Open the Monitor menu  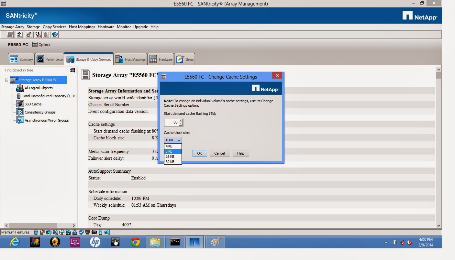click(124, 27)
